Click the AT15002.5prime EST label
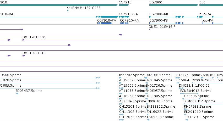Image resolution: width=223 pixels, height=121 pixels. 132,80
